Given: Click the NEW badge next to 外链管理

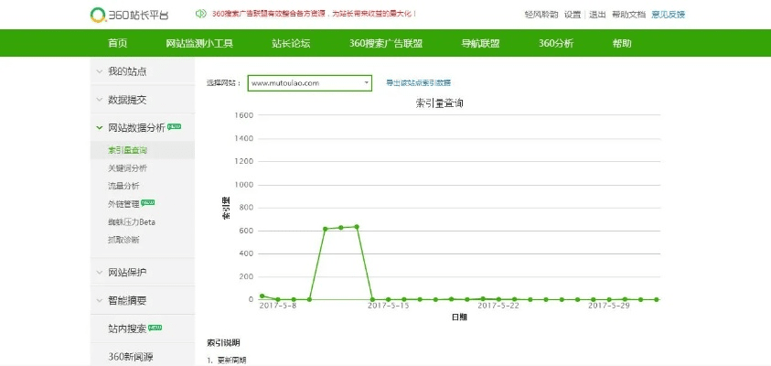Looking at the screenshot, I should point(148,202).
